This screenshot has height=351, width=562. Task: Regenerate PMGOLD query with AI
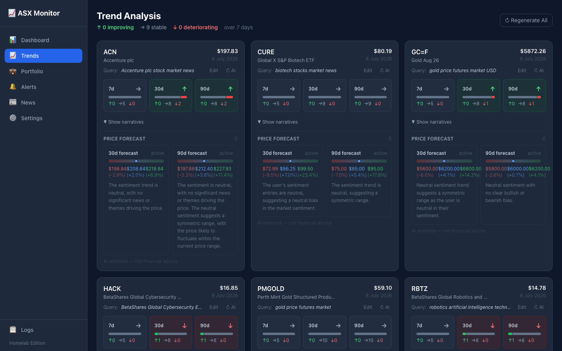pyautogui.click(x=385, y=307)
